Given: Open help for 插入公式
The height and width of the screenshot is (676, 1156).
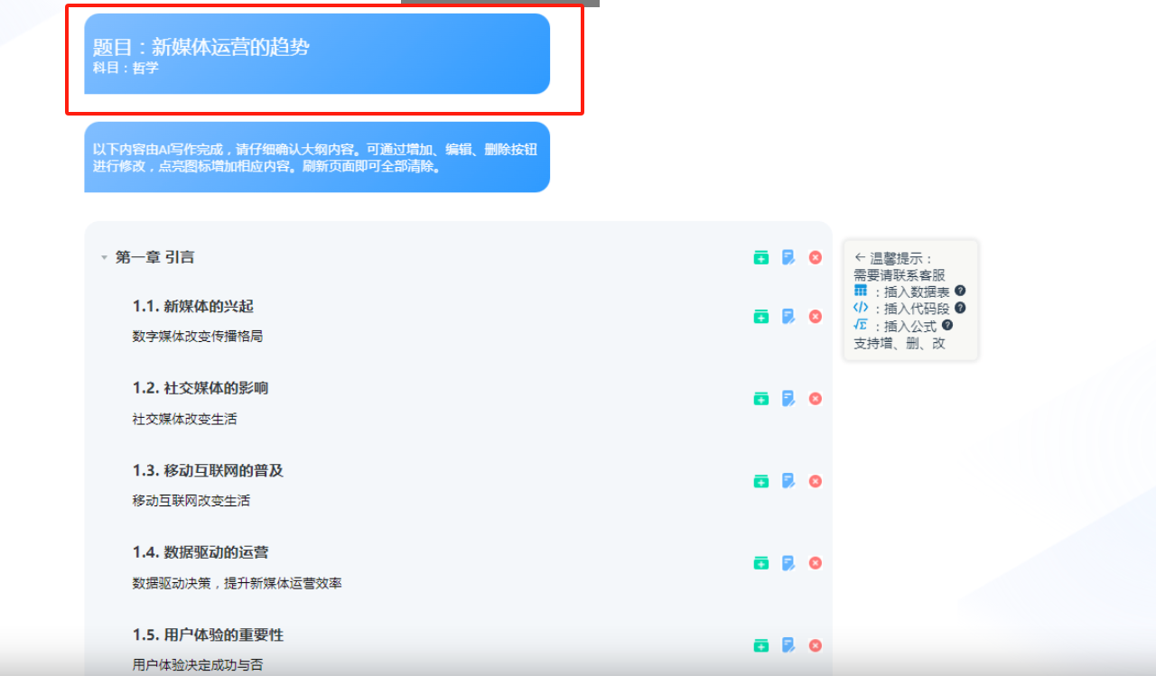Looking at the screenshot, I should (946, 323).
